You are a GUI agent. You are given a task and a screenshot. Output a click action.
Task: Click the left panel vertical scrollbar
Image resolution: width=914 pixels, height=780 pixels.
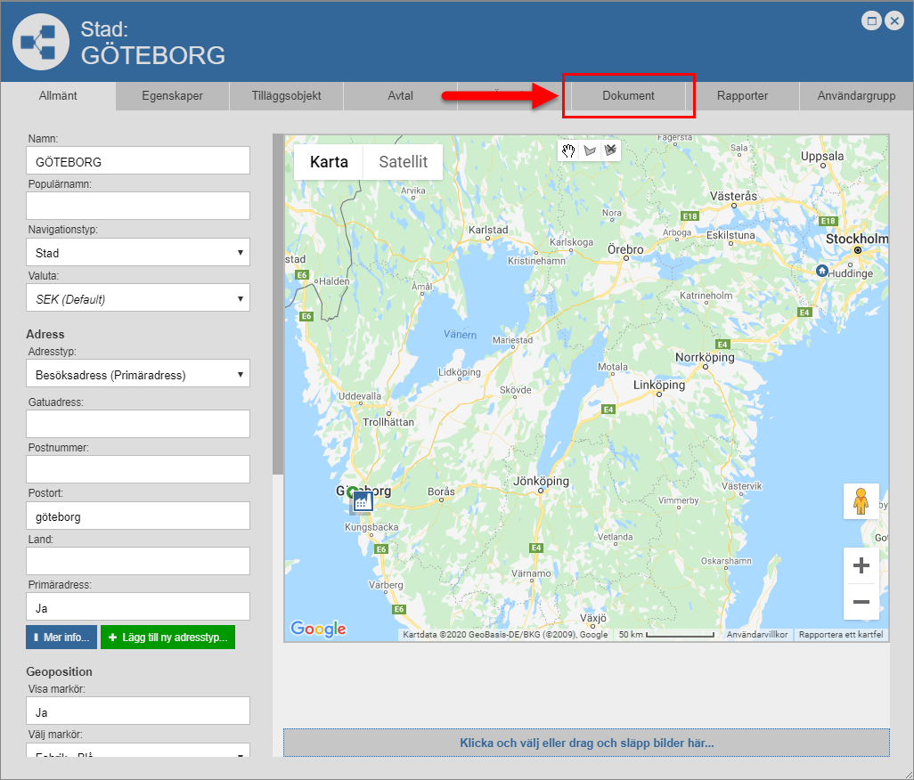coord(277,303)
